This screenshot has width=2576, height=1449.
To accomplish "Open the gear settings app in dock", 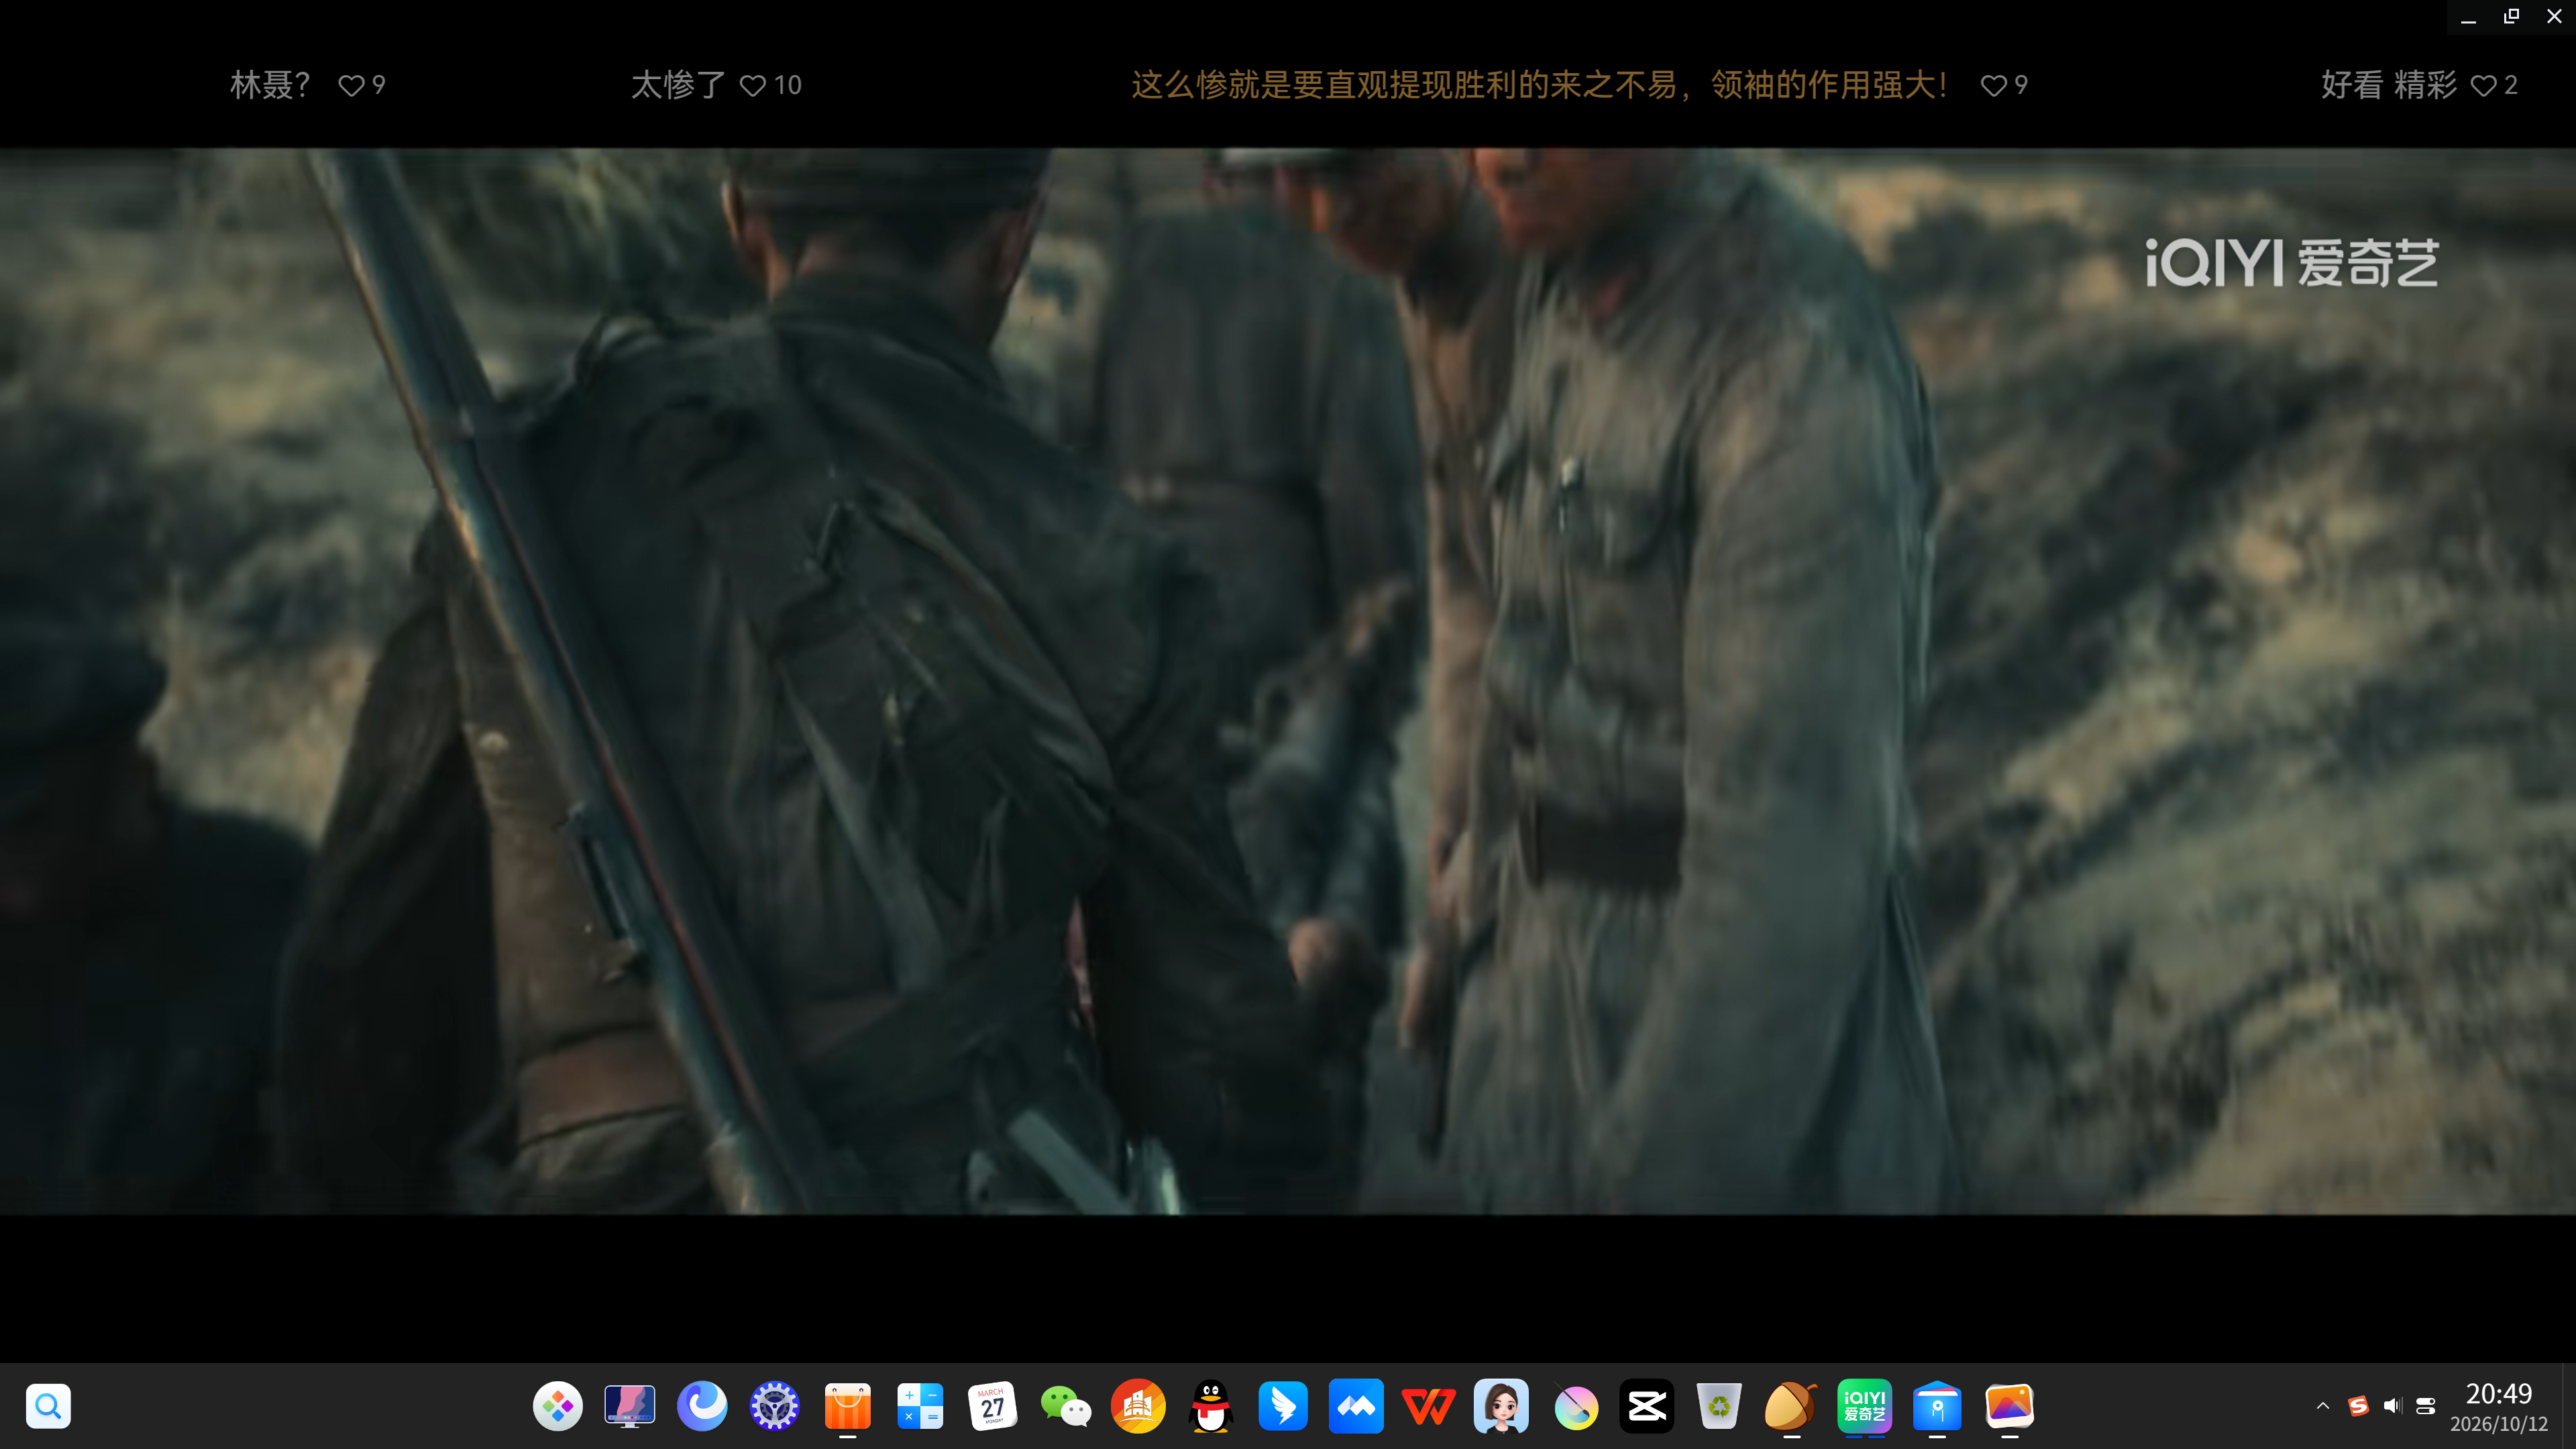I will 774,1407.
